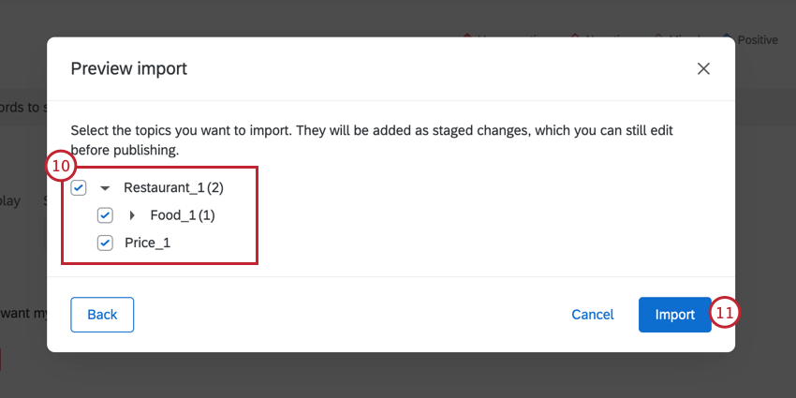Go back with the Back button

102,315
